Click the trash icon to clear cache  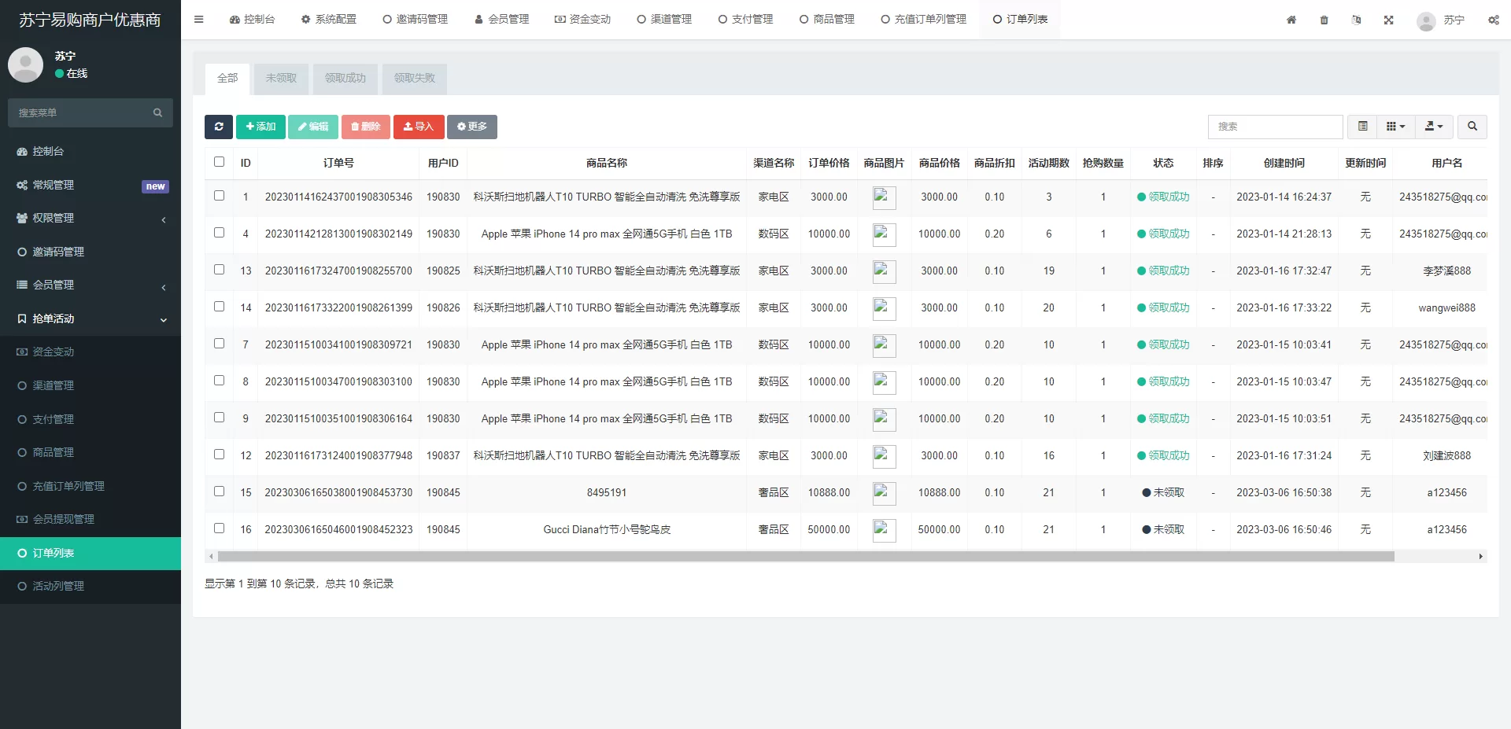(x=1324, y=20)
